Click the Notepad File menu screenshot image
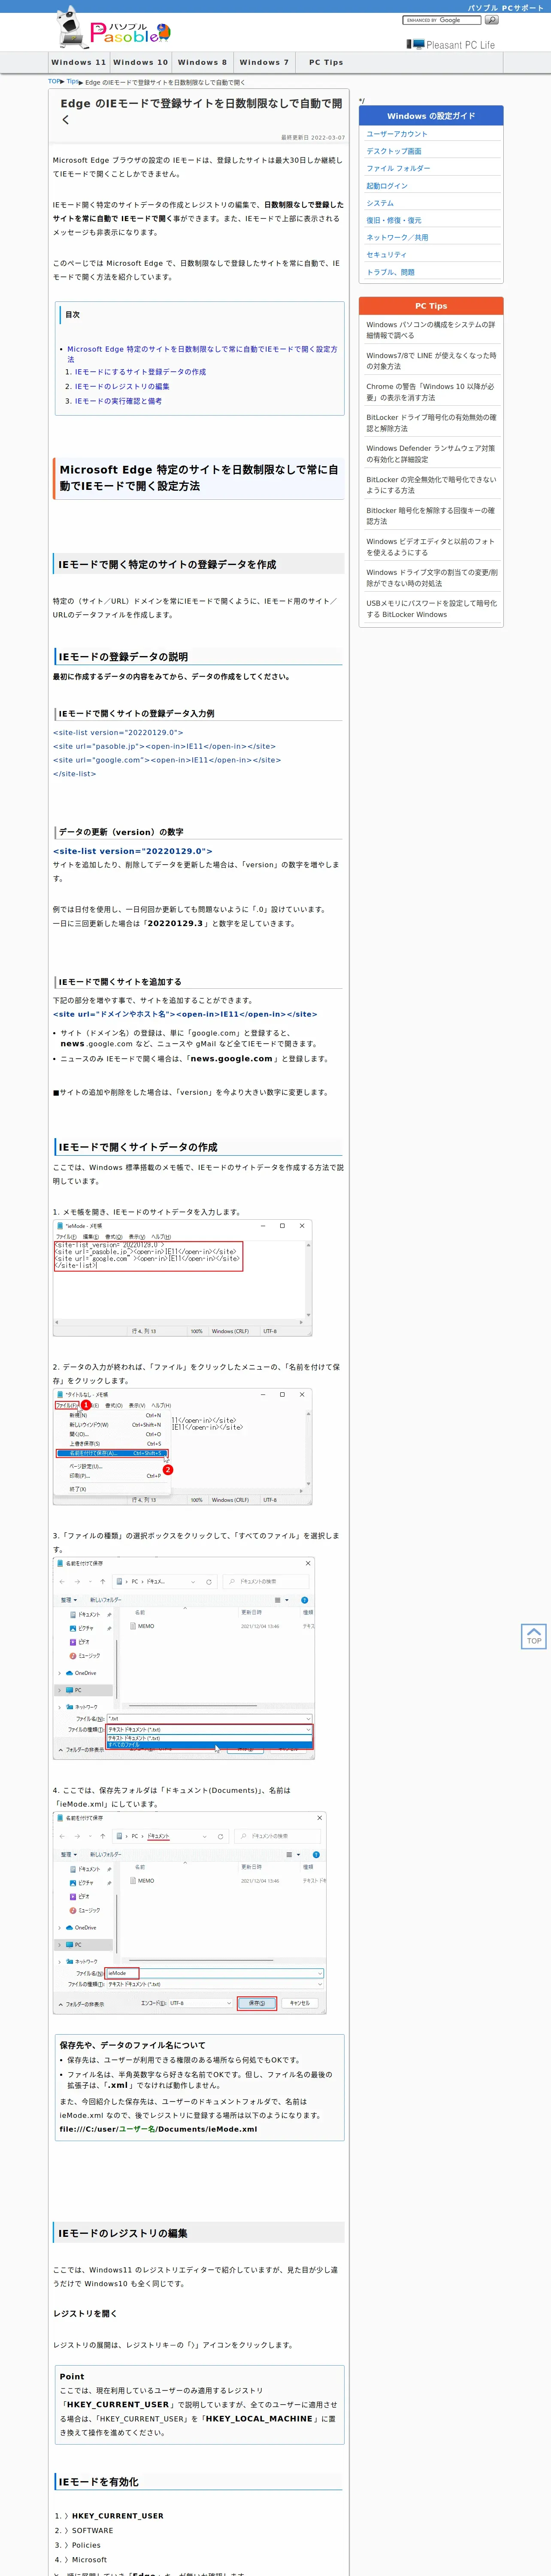Image resolution: width=551 pixels, height=2576 pixels. (x=182, y=1447)
